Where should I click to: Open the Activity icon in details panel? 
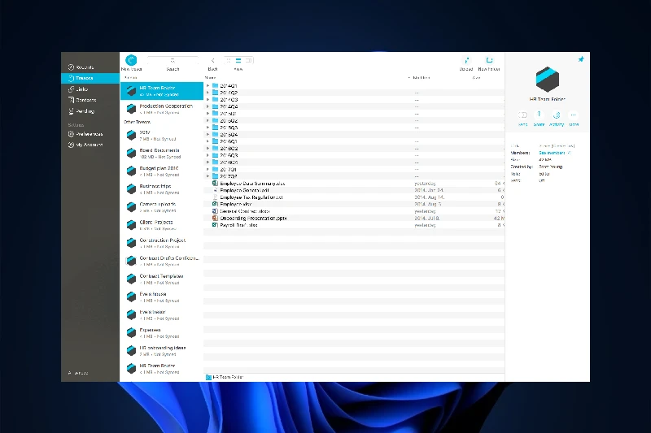(557, 115)
